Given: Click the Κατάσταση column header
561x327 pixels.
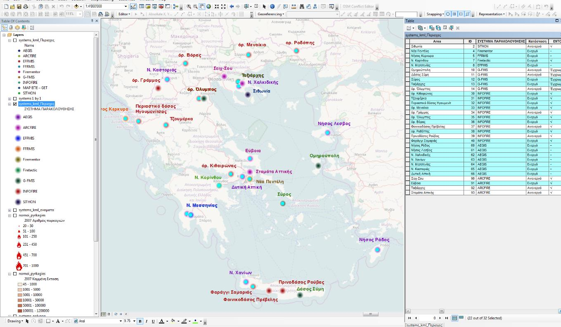Looking at the screenshot, I should pos(537,41).
